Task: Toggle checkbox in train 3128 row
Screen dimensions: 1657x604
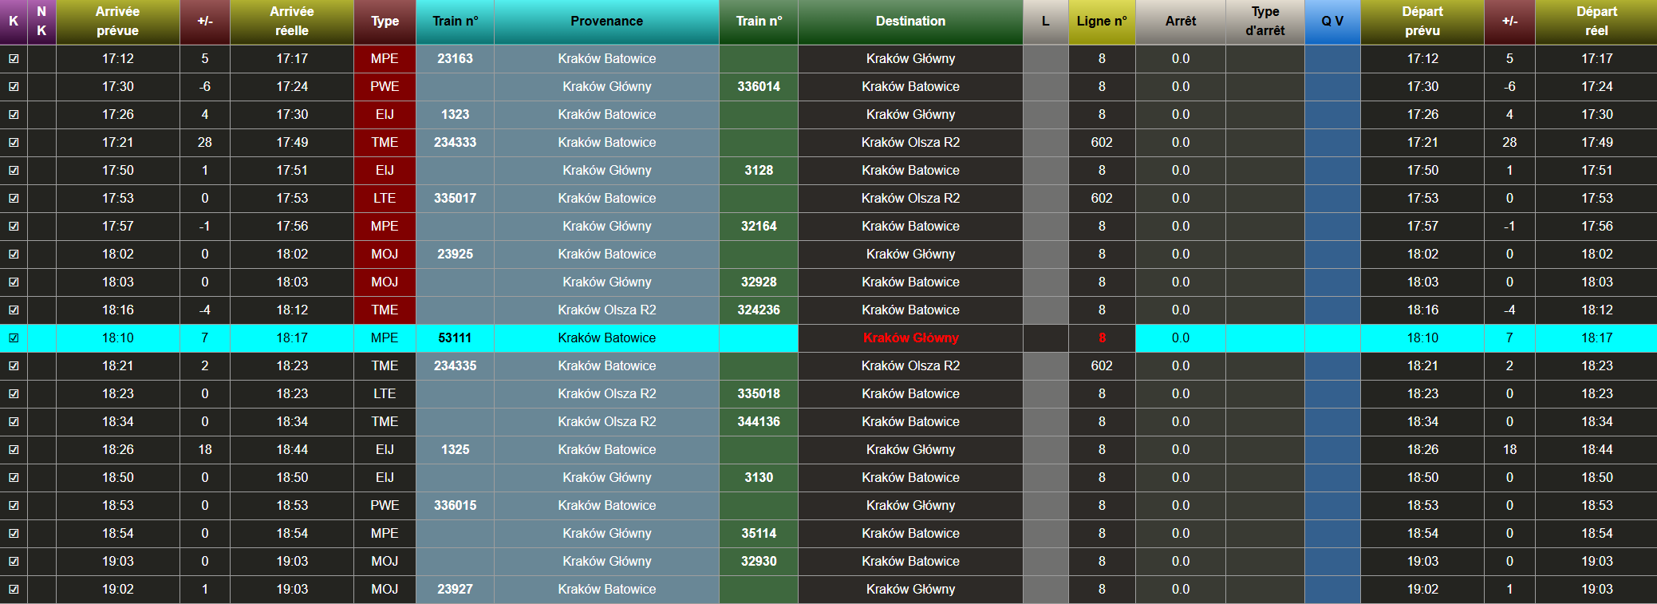Action: coord(14,170)
